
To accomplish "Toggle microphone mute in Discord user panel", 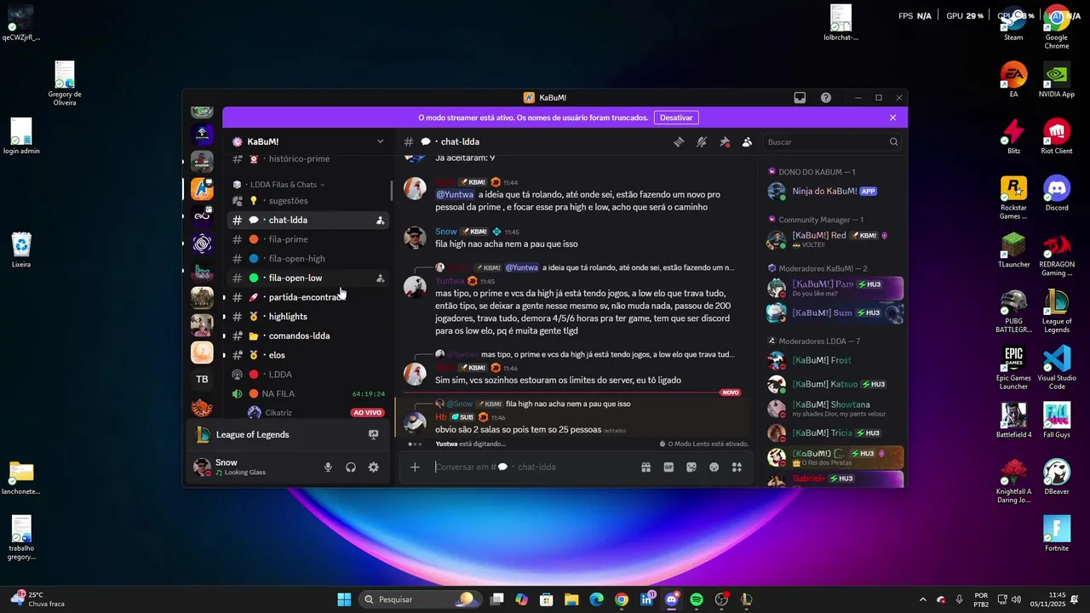I will coord(328,467).
